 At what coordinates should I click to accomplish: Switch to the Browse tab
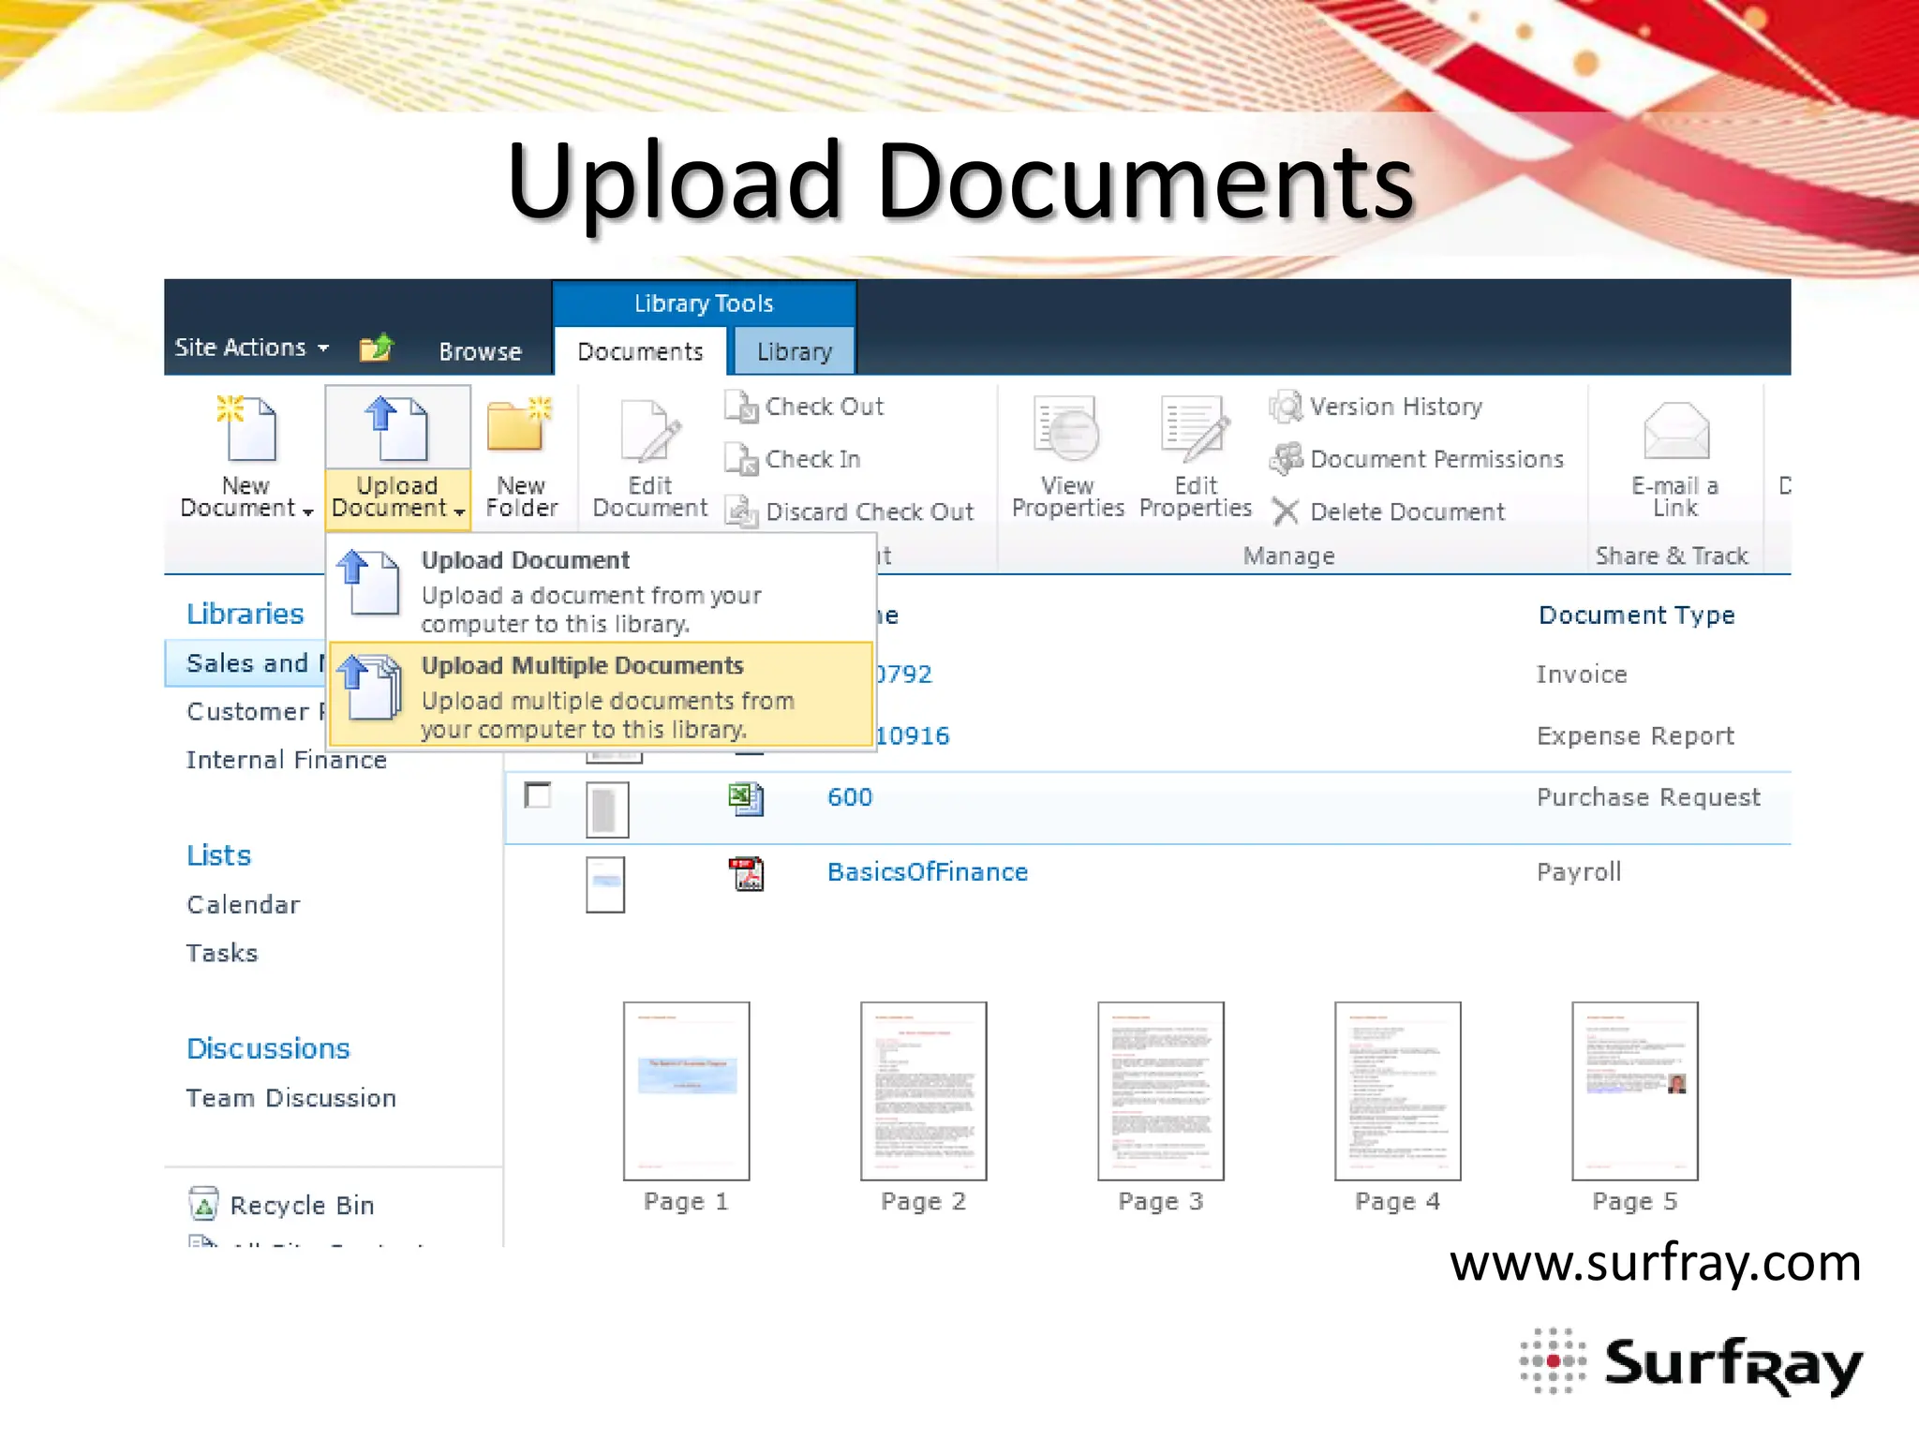[x=480, y=351]
